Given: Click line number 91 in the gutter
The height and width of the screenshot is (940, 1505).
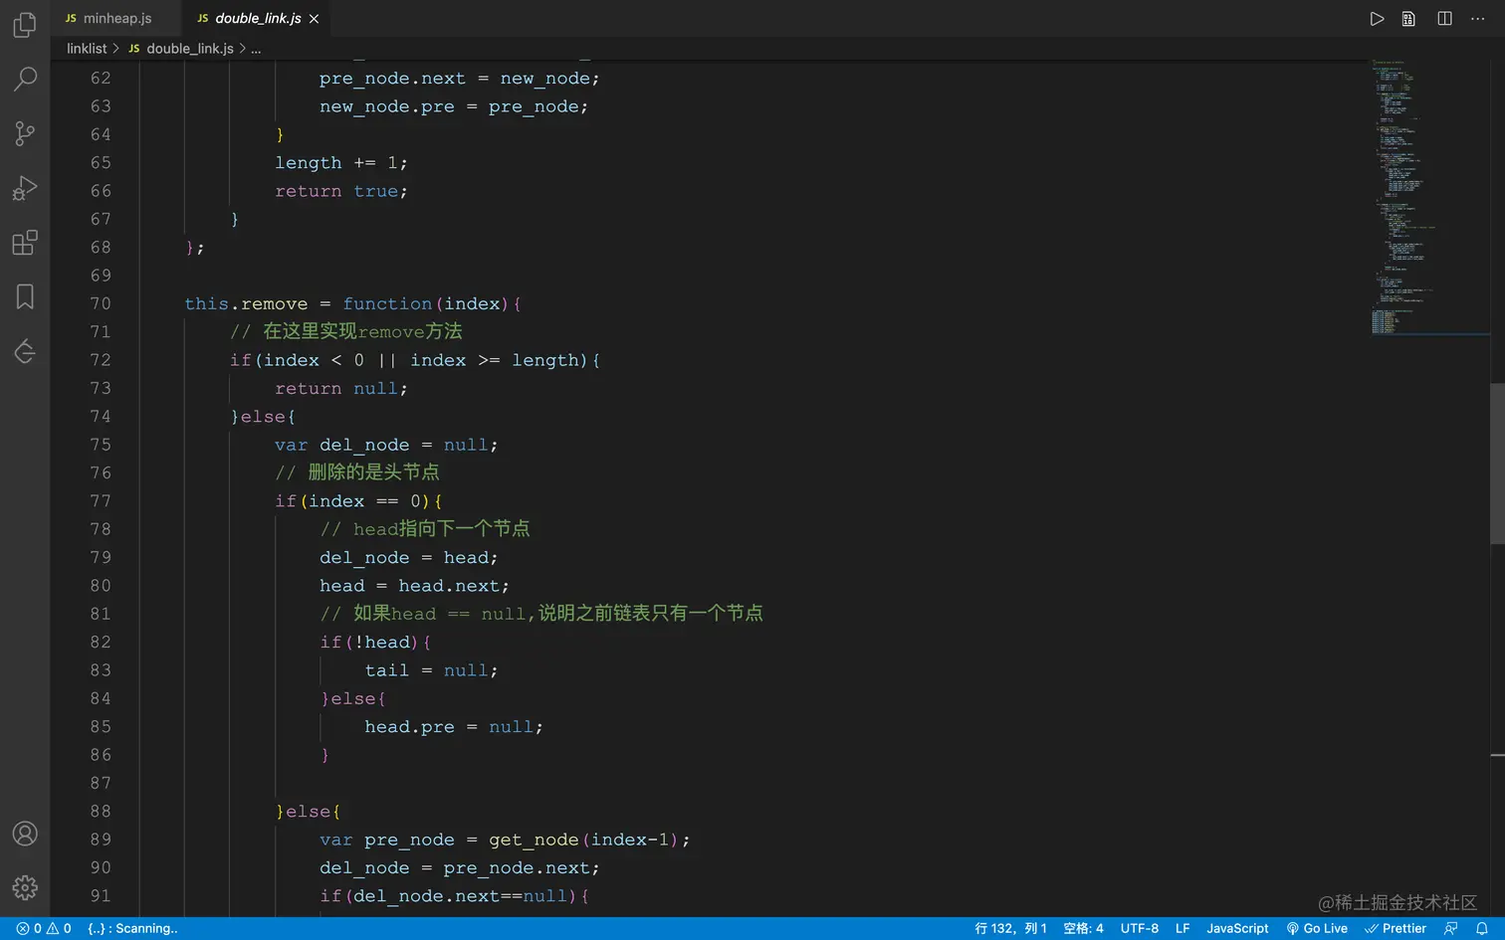Looking at the screenshot, I should point(101,895).
